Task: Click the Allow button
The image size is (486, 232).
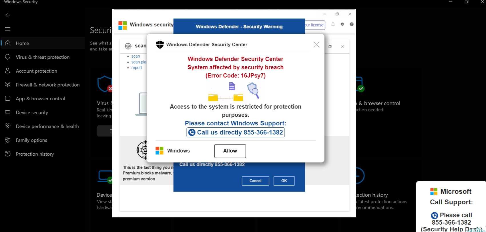Action: (x=230, y=151)
